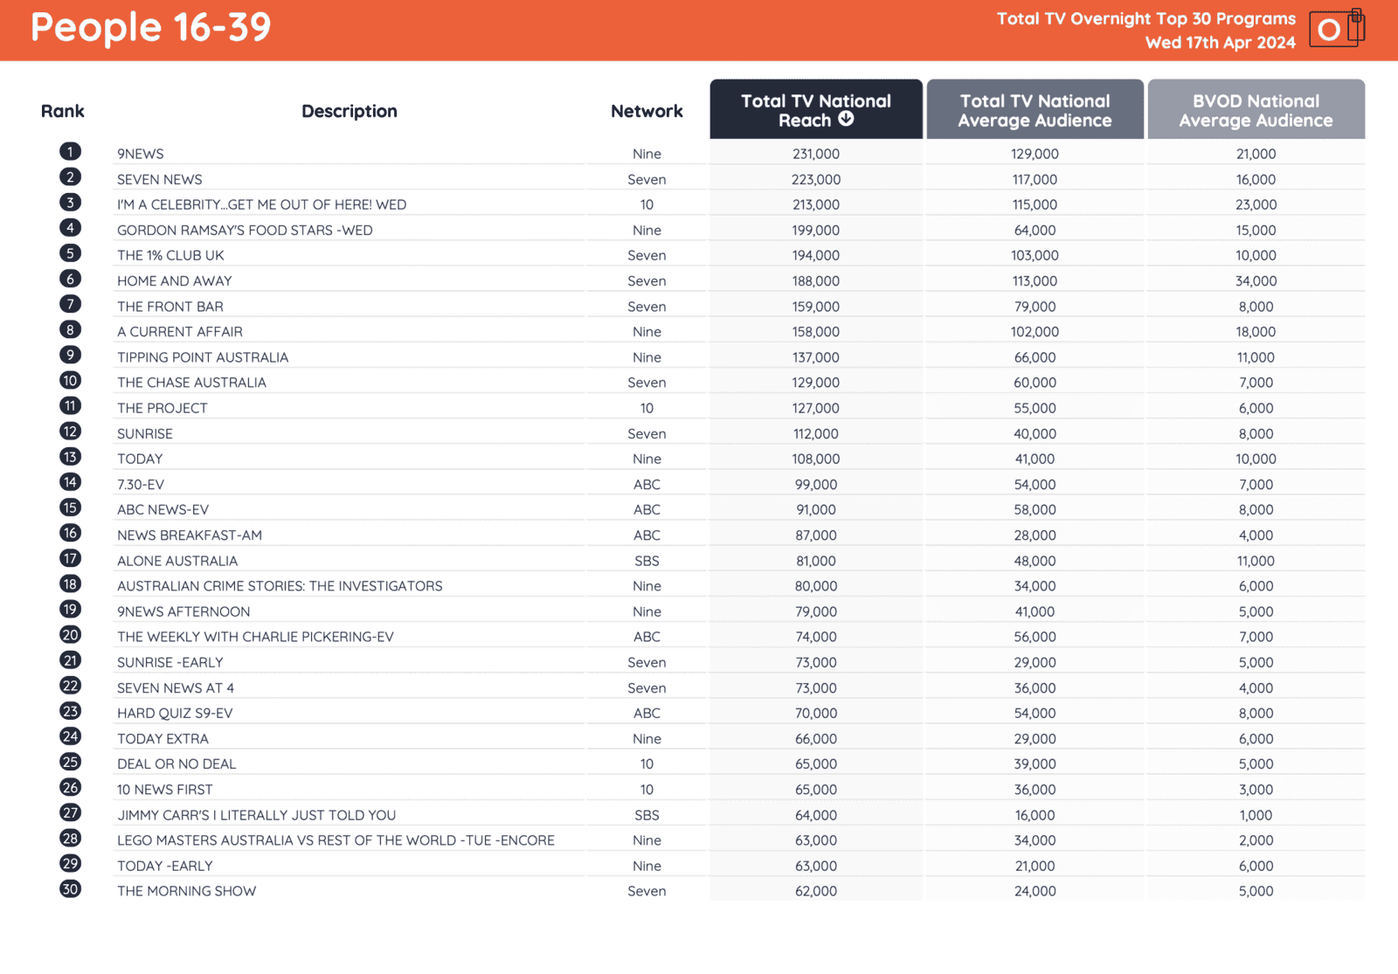This screenshot has width=1398, height=974.
Task: Click rank badge number 23
Action: click(x=71, y=711)
